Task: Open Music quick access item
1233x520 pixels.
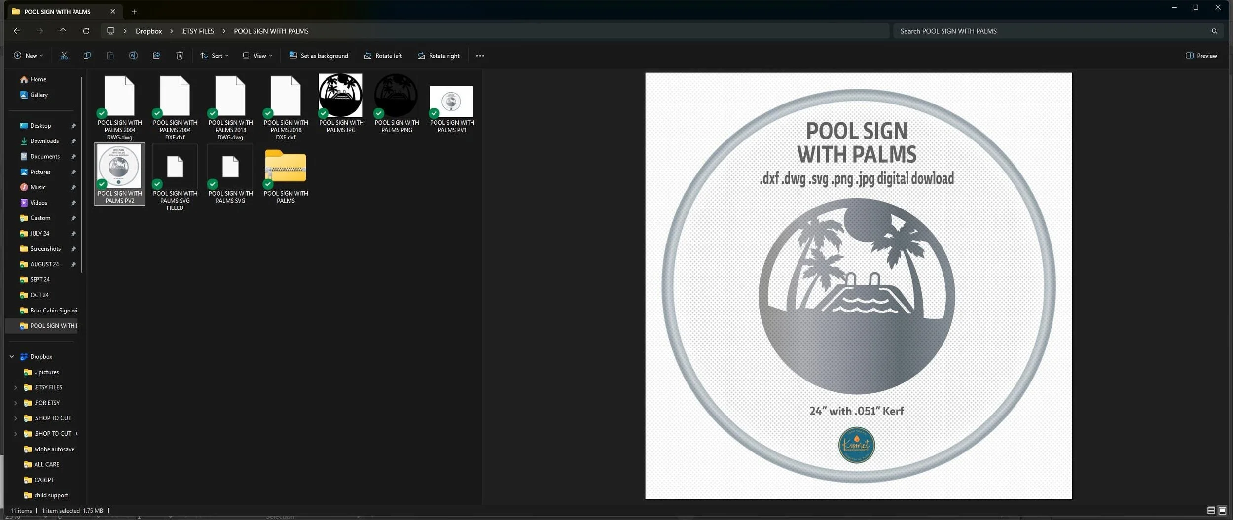Action: (x=38, y=187)
